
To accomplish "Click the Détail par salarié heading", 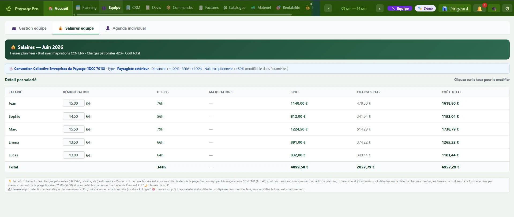I will [x=21, y=80].
